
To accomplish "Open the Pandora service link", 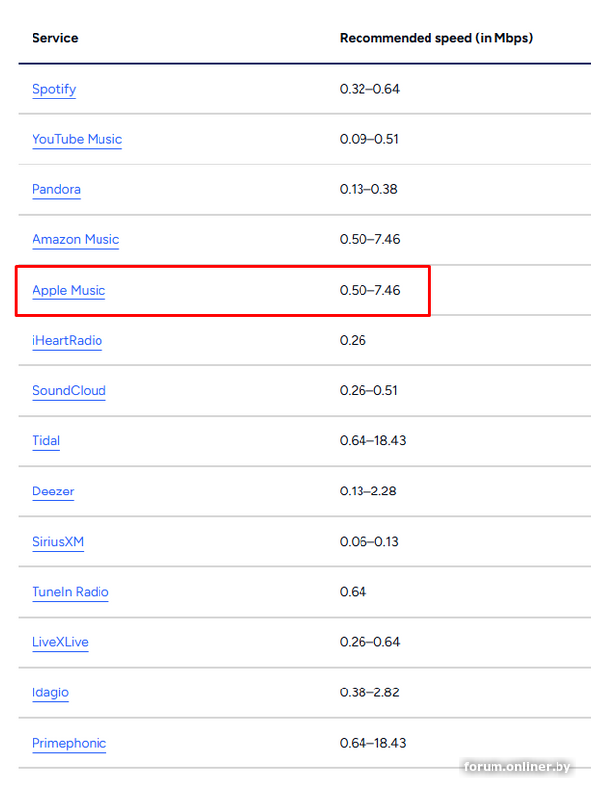I will (x=56, y=189).
